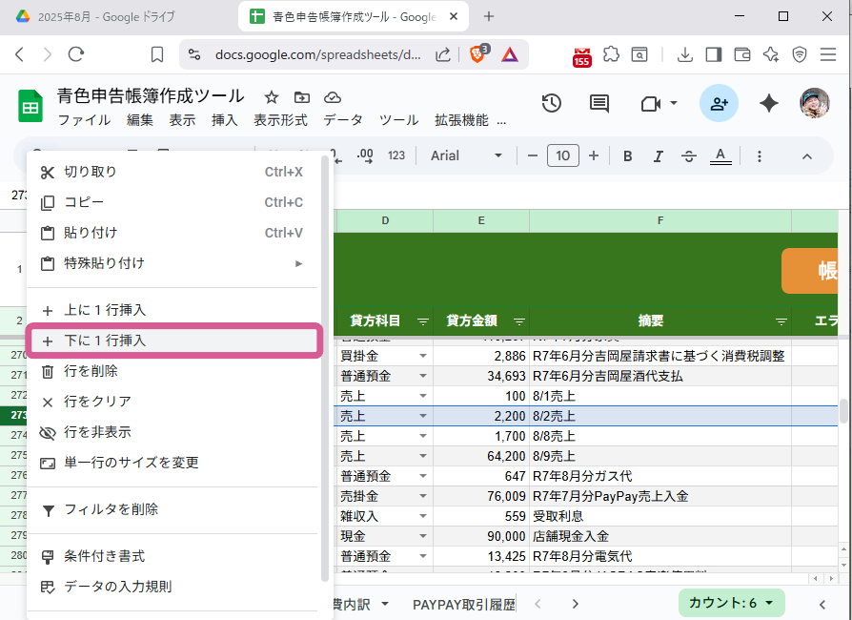Image resolution: width=852 pixels, height=620 pixels.
Task: Open the カウント: 6 summary dropdown
Action: point(731,604)
